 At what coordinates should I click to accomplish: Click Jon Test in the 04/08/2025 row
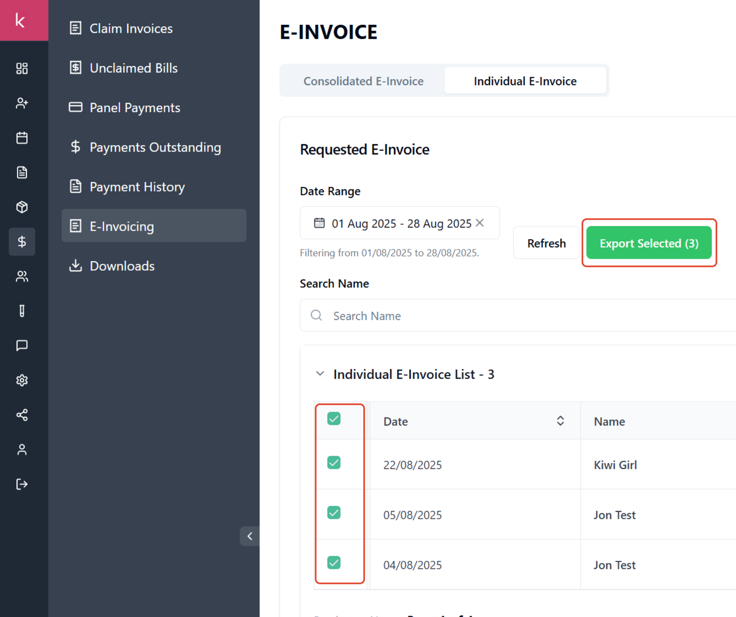(614, 565)
